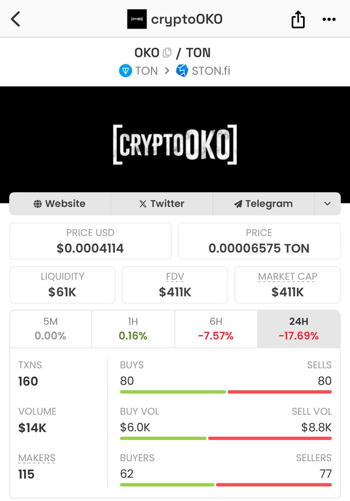
Task: Switch to the 6H timeframe tab
Action: (x=216, y=329)
